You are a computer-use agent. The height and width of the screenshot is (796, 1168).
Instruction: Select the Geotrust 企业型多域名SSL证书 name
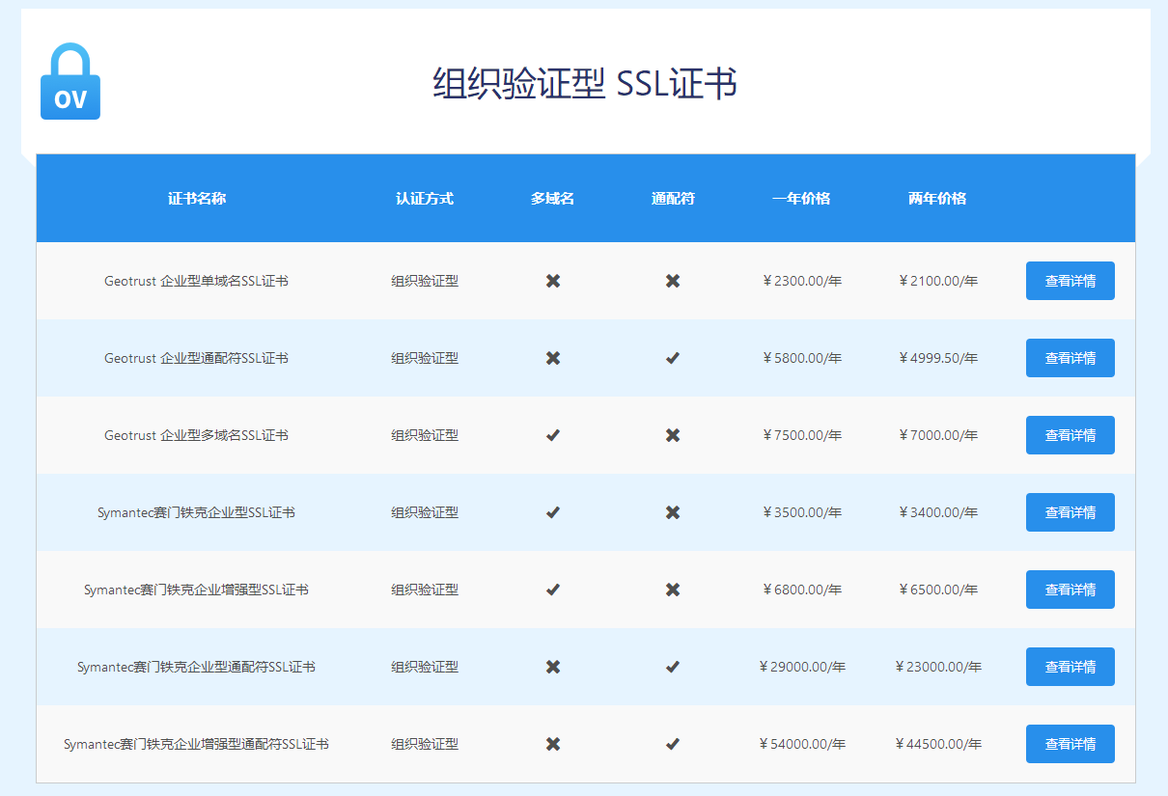[196, 435]
